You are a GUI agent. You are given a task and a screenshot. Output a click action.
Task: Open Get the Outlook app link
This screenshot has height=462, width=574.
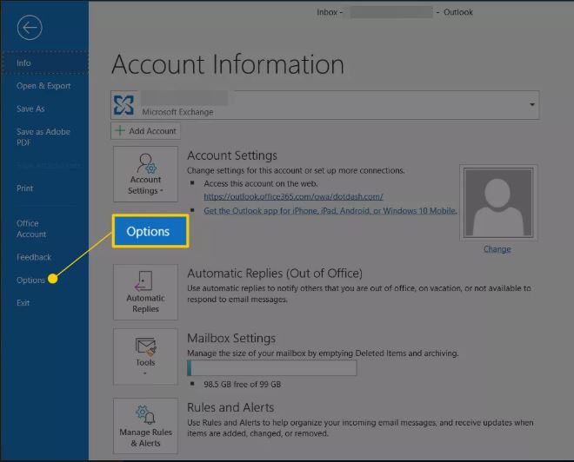tap(330, 210)
